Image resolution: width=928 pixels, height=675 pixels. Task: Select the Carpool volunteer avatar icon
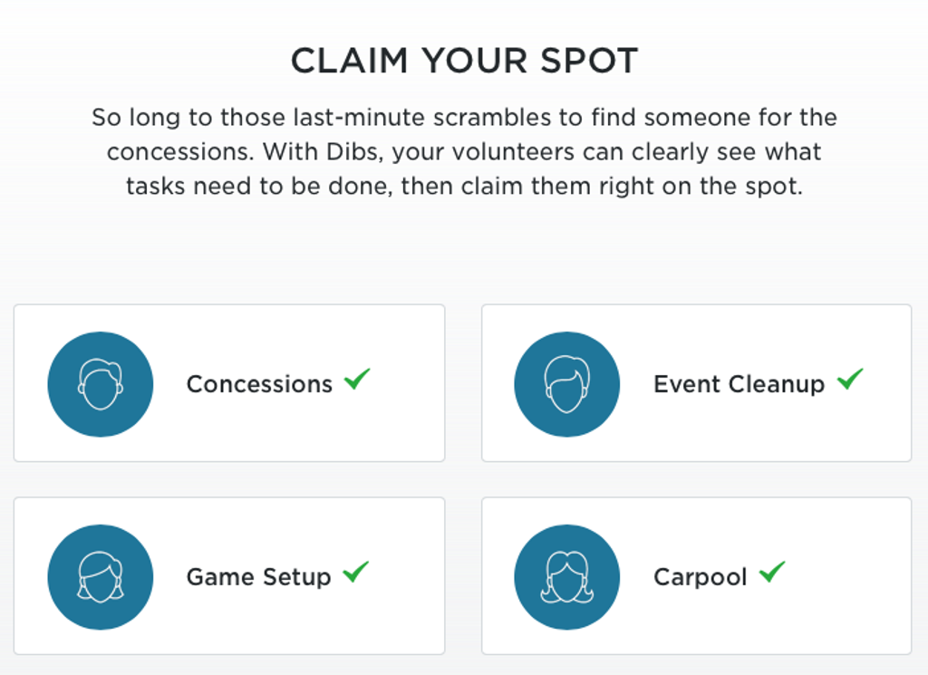coord(566,577)
